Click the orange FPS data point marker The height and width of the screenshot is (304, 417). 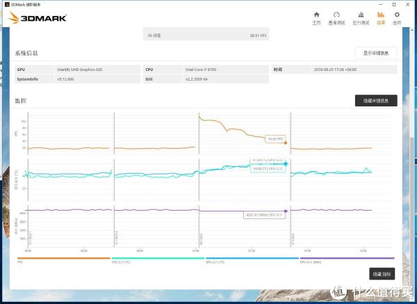click(286, 143)
